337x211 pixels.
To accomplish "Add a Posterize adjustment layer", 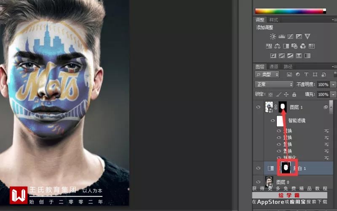I will pos(281,56).
